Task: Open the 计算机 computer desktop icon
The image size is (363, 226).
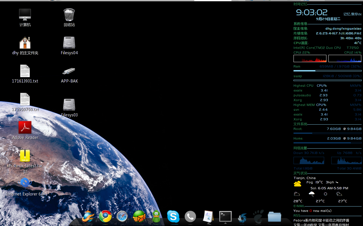Action: 25,15
